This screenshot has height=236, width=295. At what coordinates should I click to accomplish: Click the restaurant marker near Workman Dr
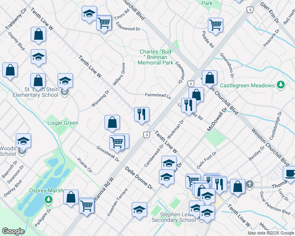pos(189,105)
